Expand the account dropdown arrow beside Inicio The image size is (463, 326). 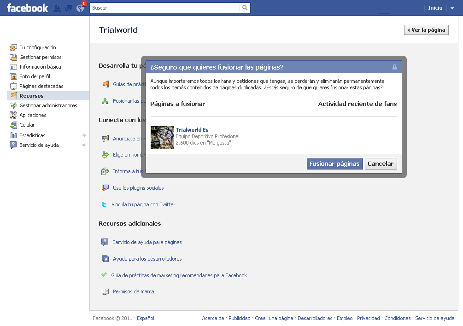[x=452, y=8]
